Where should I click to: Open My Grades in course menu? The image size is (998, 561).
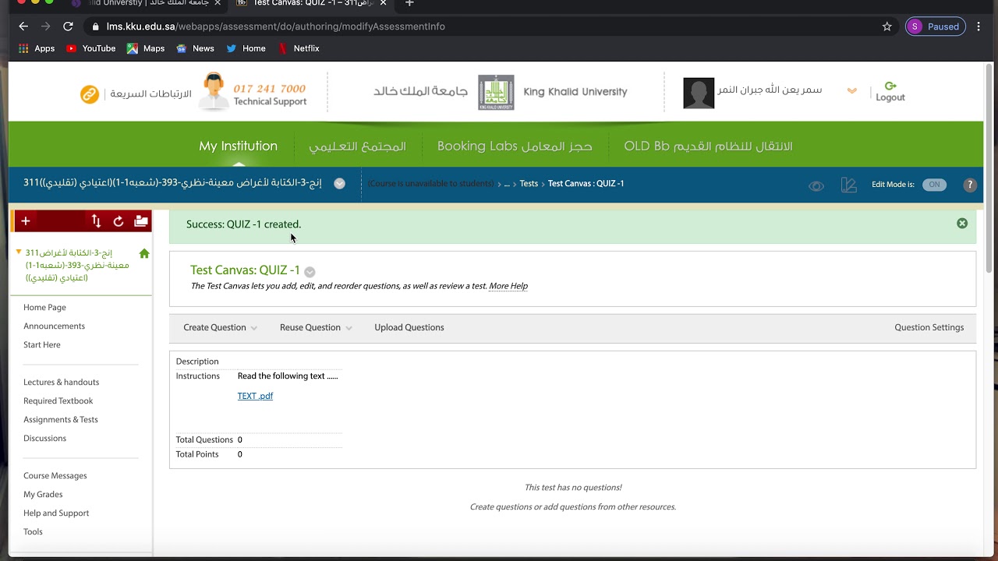coord(43,495)
